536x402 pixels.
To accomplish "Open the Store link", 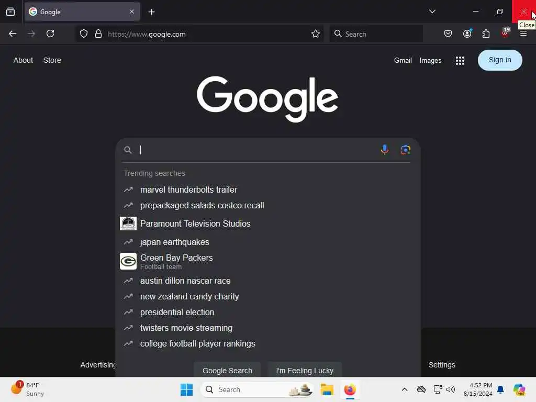I will click(x=52, y=60).
